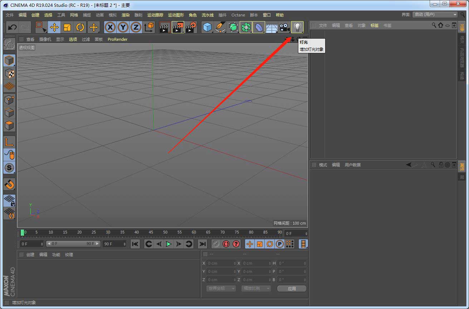The image size is (469, 309).
Task: Click the Record Active Objects button
Action: [216, 244]
